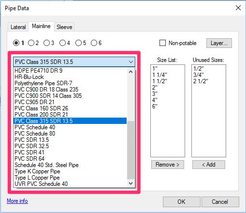The image size is (246, 213).
Task: Click the < Add button
Action: tap(209, 165)
